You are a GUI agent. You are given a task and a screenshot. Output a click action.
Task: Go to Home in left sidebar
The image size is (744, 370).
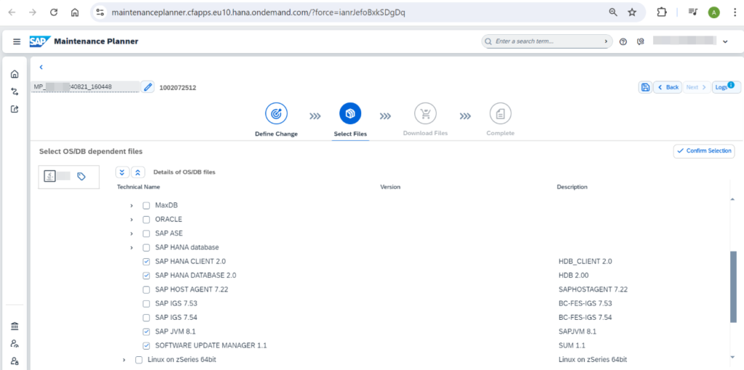point(15,74)
